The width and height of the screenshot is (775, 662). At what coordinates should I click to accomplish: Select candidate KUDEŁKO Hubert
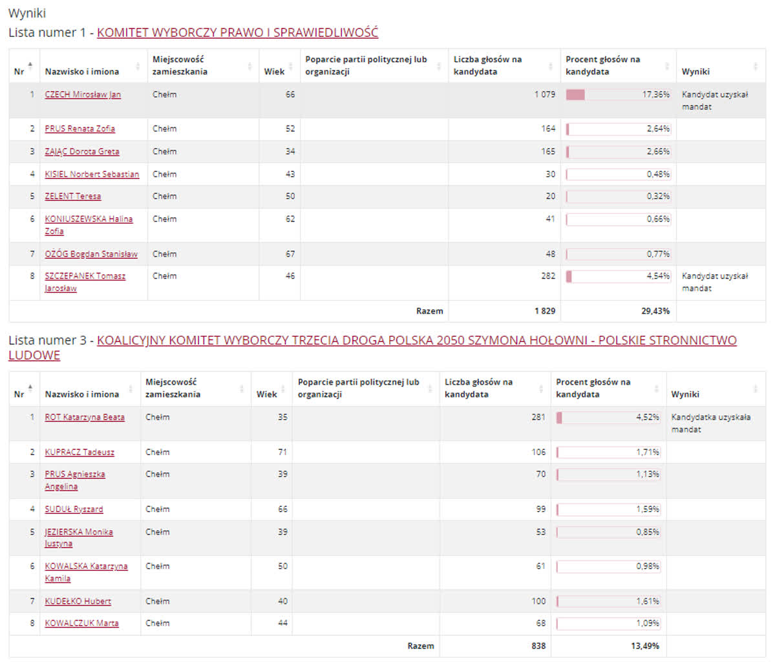[78, 601]
